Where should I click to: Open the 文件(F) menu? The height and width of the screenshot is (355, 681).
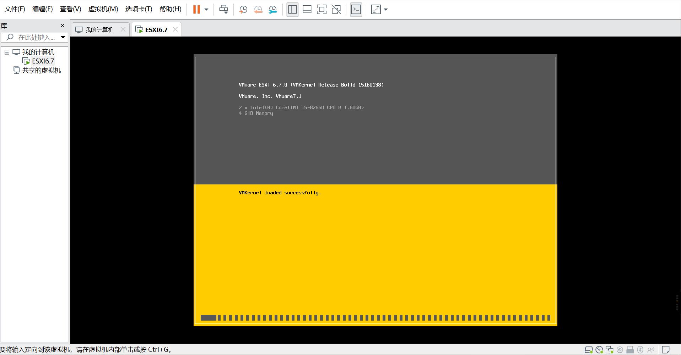pyautogui.click(x=15, y=9)
